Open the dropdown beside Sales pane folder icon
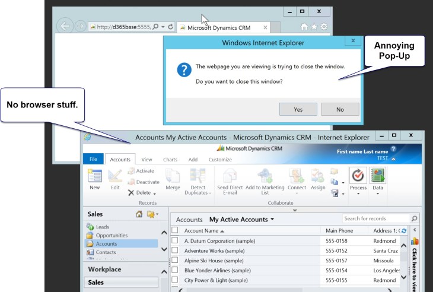 [157, 214]
